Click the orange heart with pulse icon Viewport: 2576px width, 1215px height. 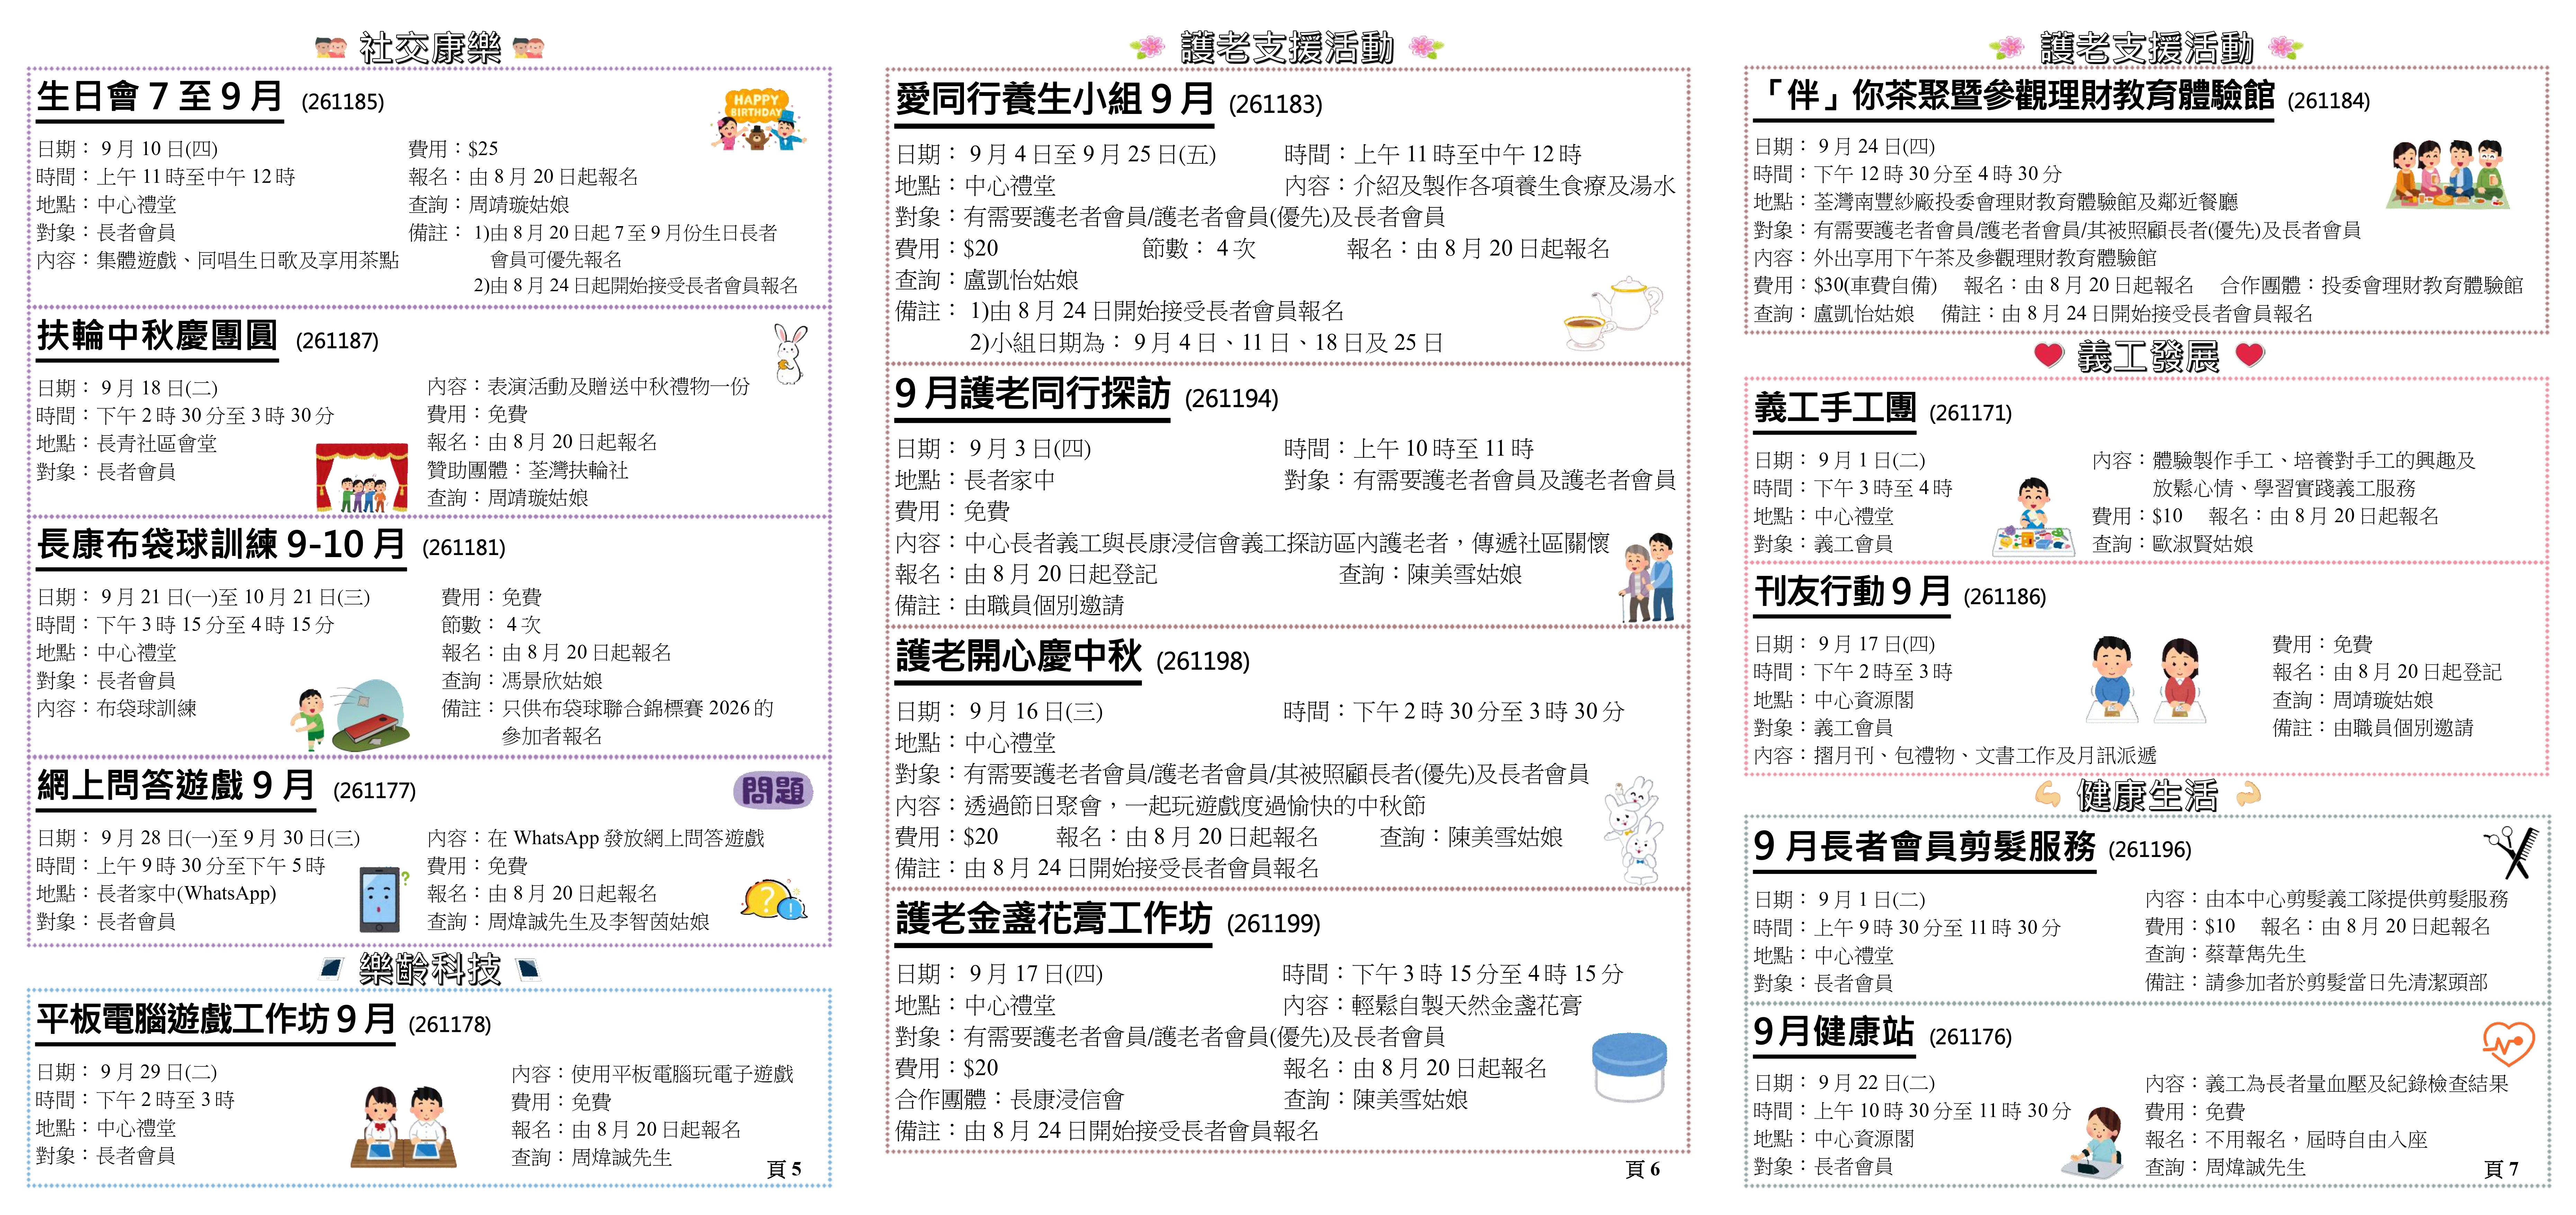coord(2508,1044)
